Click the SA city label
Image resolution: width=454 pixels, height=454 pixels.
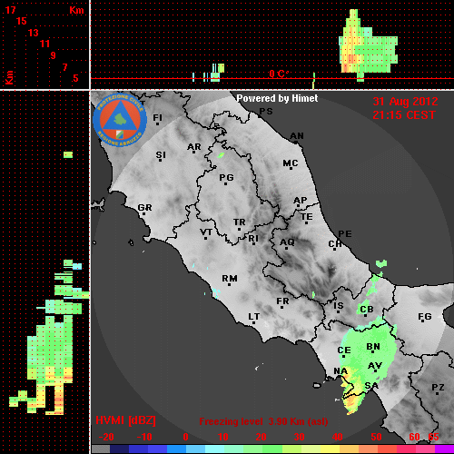tap(371, 386)
